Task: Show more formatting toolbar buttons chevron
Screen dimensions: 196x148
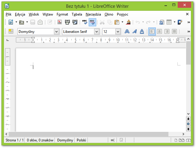Action: [x=189, y=32]
